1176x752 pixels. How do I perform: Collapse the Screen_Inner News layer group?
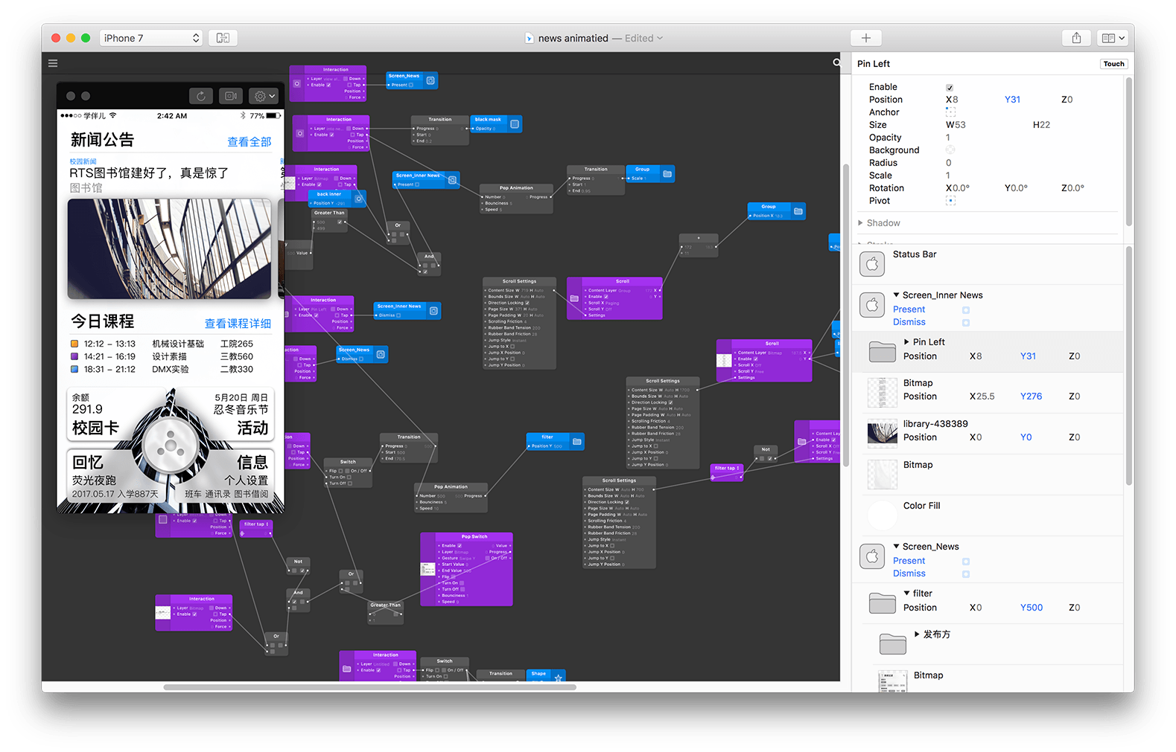896,295
